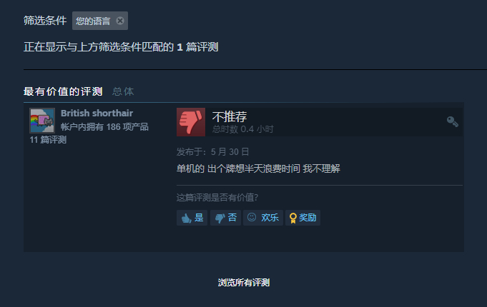Click the 筛选条件 label
Viewport: 487px width, 307px height.
click(45, 21)
